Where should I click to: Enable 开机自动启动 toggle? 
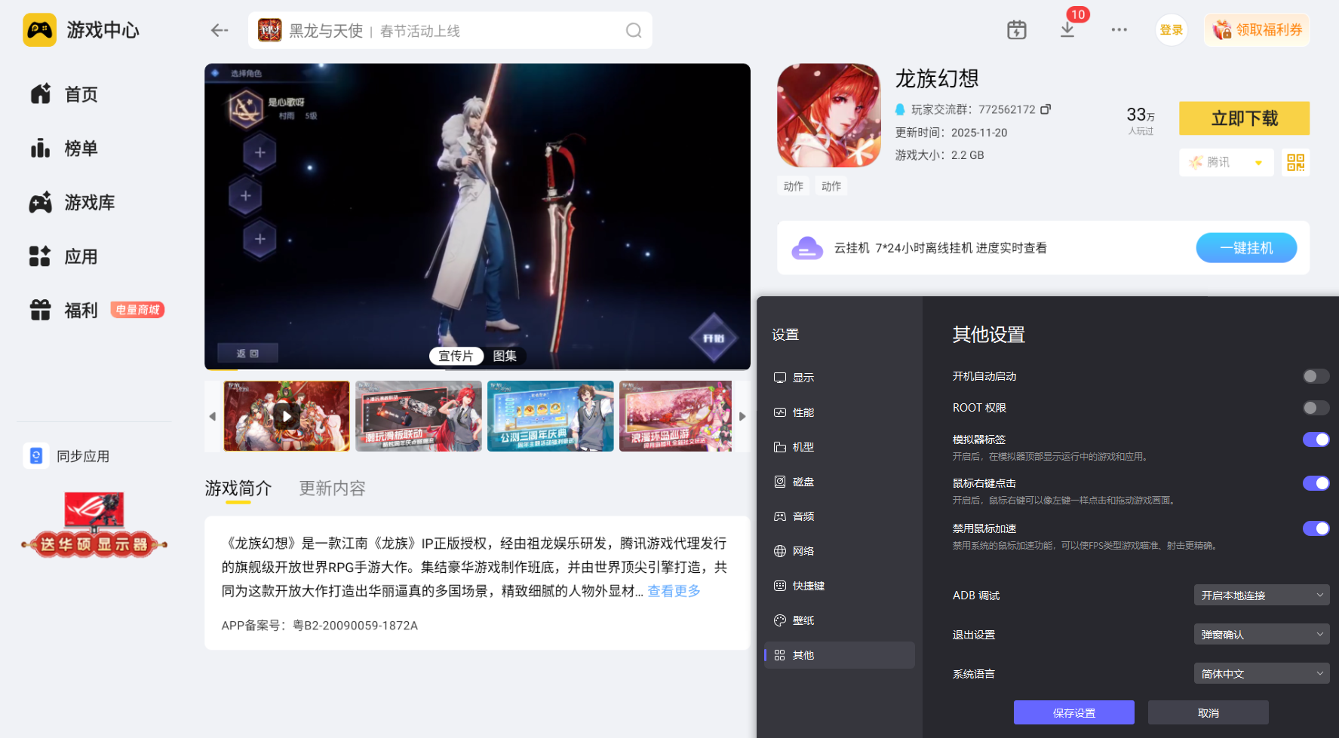1316,376
